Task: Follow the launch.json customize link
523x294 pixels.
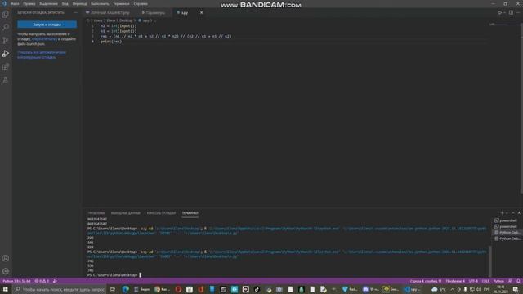Action: (45, 39)
